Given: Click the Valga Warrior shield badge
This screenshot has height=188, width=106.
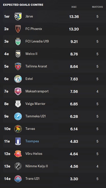Looking at the screenshot, I should (18, 104).
